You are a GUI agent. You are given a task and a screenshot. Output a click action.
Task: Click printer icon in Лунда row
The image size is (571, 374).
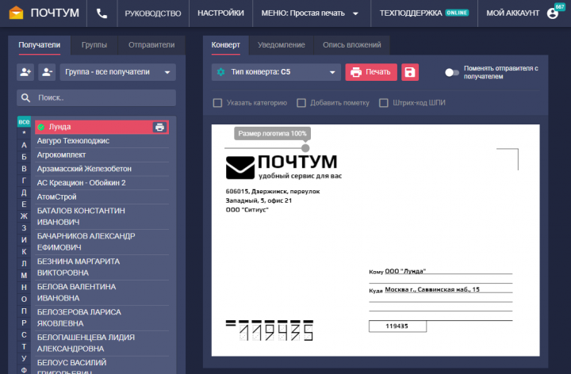pos(159,127)
